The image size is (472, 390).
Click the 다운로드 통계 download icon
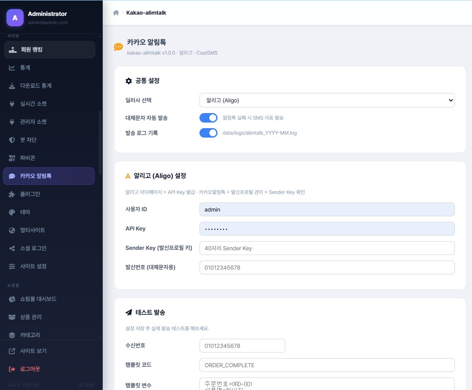point(12,86)
